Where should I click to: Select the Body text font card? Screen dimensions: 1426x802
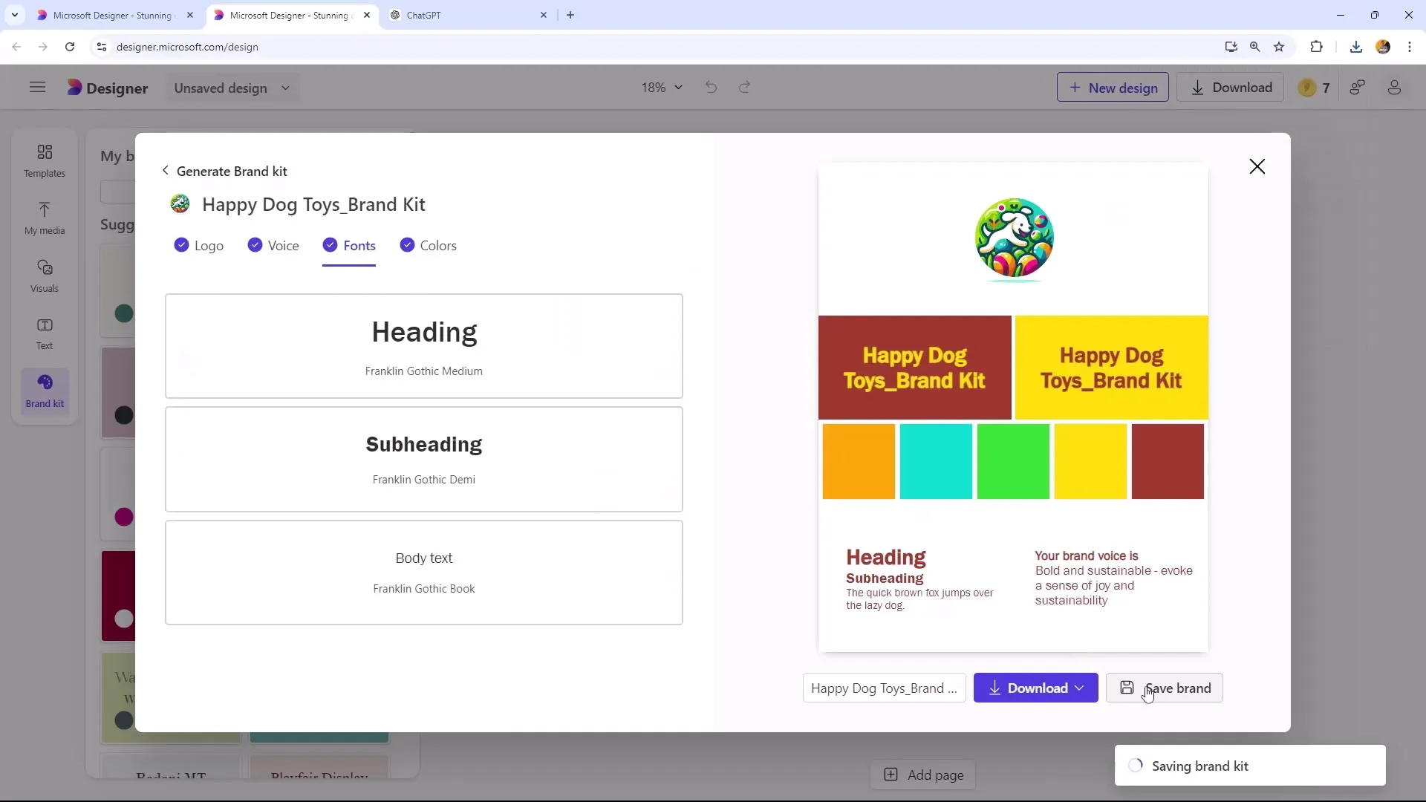tap(423, 573)
